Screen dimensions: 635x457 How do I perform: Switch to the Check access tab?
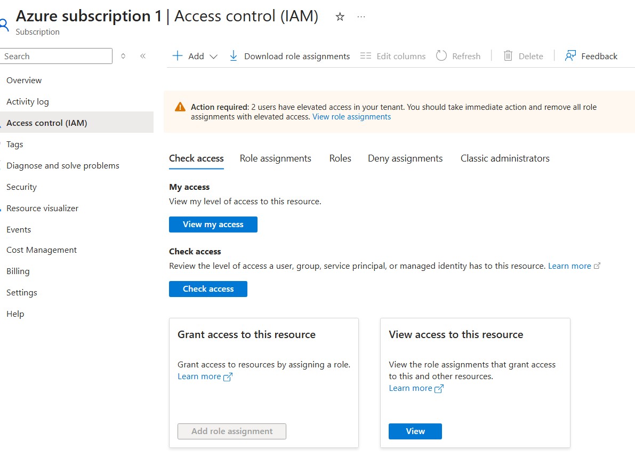pyautogui.click(x=196, y=158)
